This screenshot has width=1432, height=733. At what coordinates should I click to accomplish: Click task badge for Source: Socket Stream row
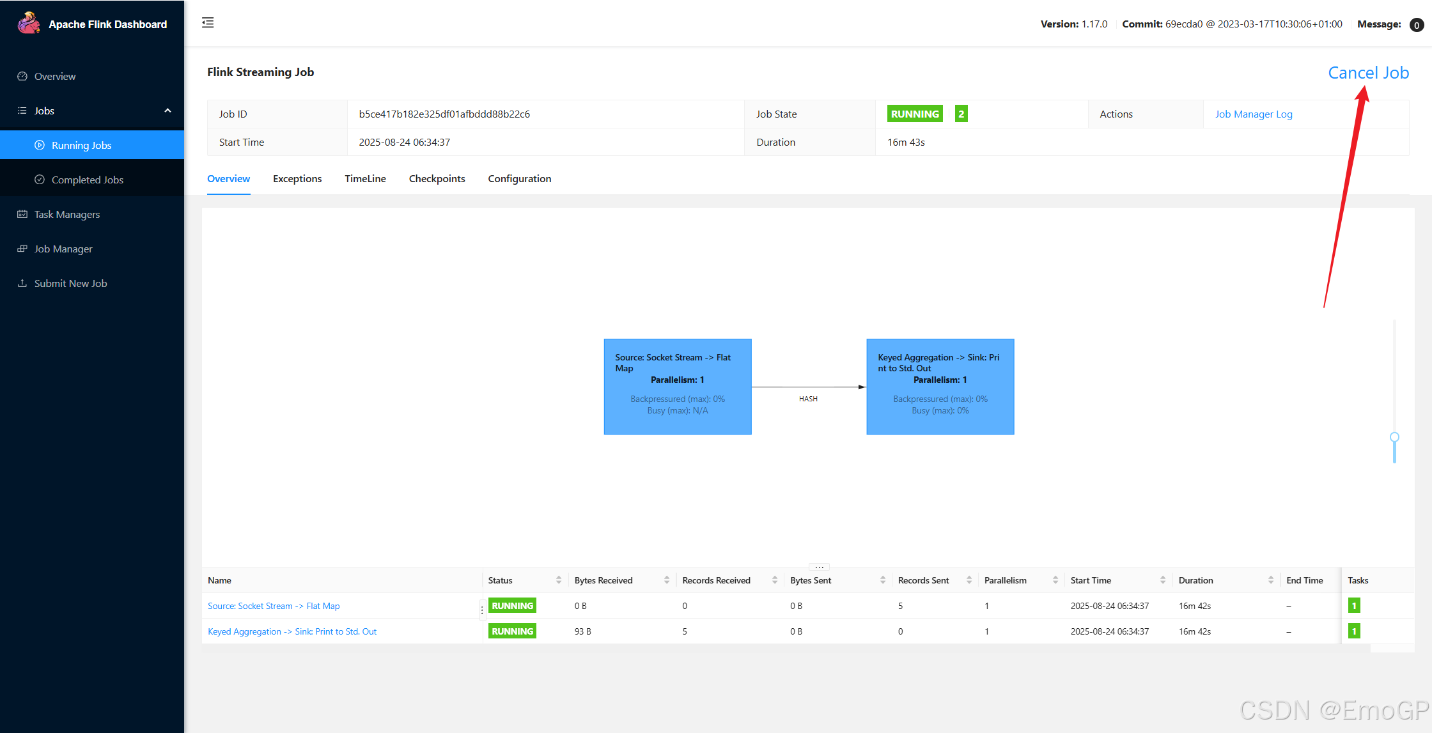1354,606
